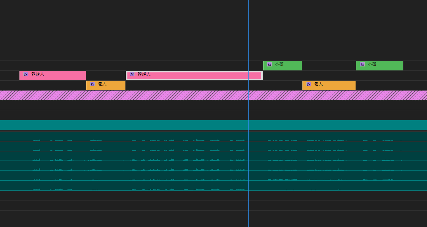Viewport: 427px width, 227px height.
Task: Select the first pink 养蜂人 clip
Action: click(x=60, y=76)
